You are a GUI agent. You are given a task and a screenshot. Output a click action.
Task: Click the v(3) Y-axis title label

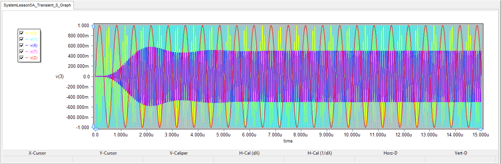(x=60, y=77)
